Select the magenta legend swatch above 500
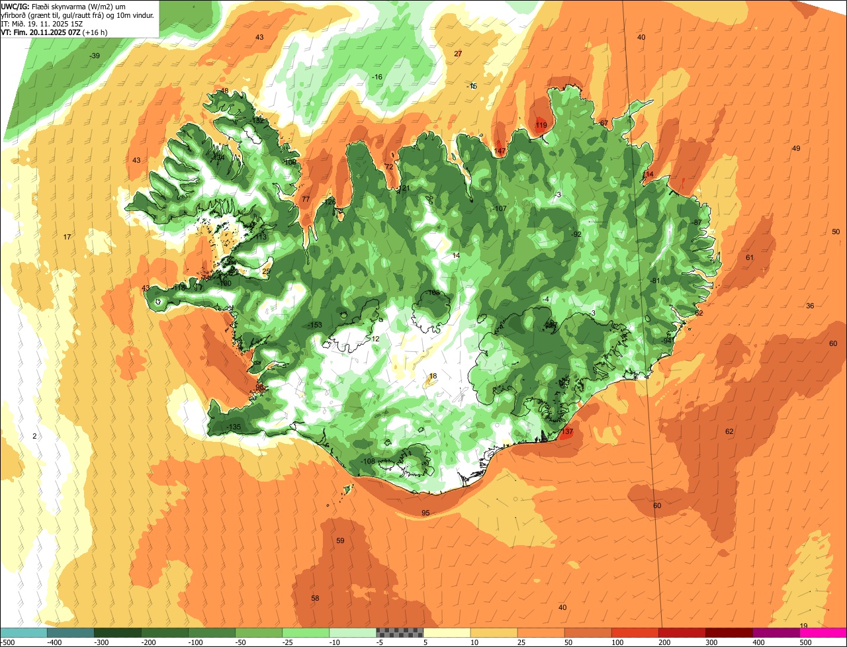 pyautogui.click(x=823, y=632)
